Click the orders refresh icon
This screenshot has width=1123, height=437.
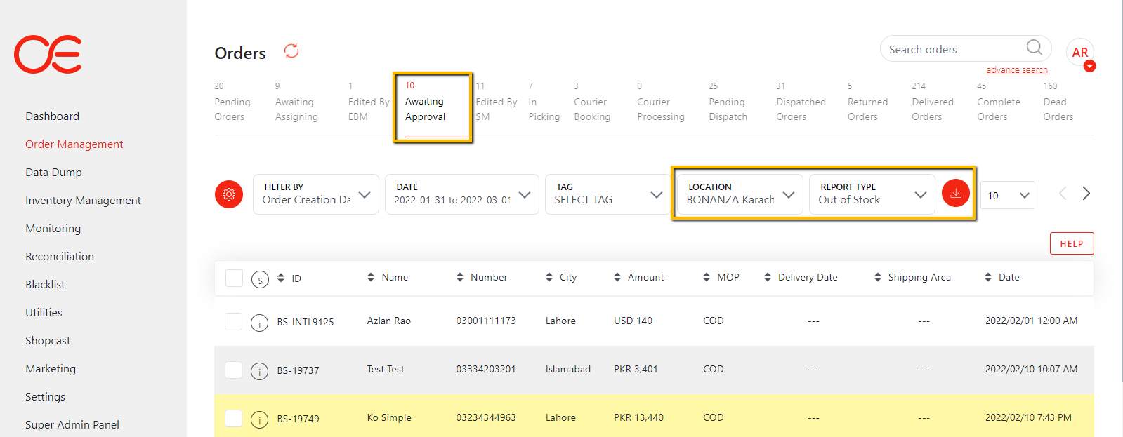click(x=291, y=51)
